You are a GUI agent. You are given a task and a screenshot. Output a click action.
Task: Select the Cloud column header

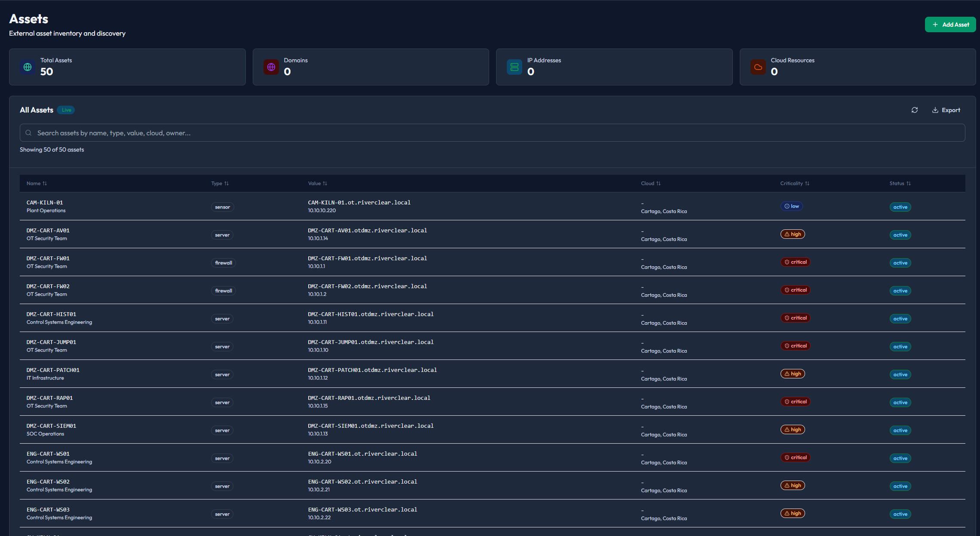pos(650,183)
